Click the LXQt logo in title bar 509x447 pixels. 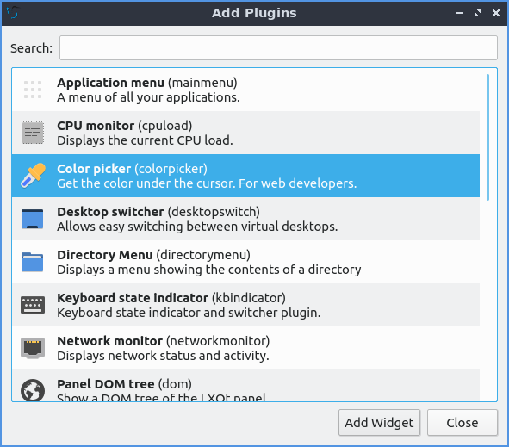click(x=13, y=13)
